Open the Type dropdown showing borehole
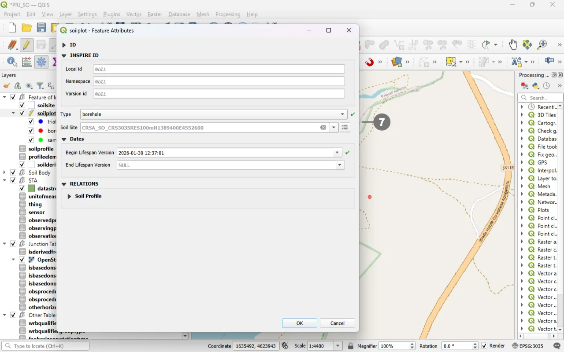 214,114
